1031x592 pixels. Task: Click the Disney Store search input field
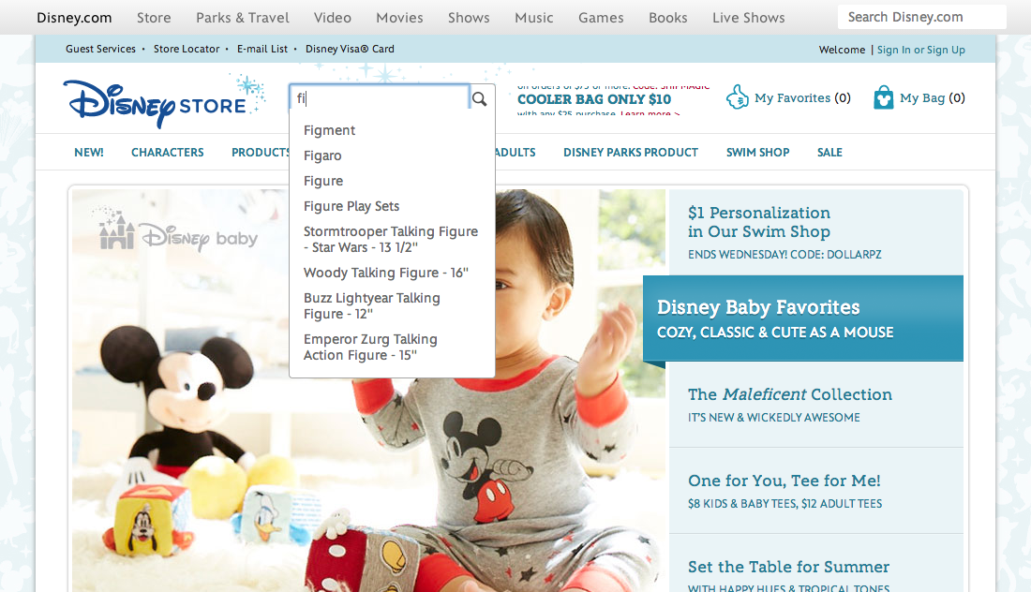pos(380,98)
